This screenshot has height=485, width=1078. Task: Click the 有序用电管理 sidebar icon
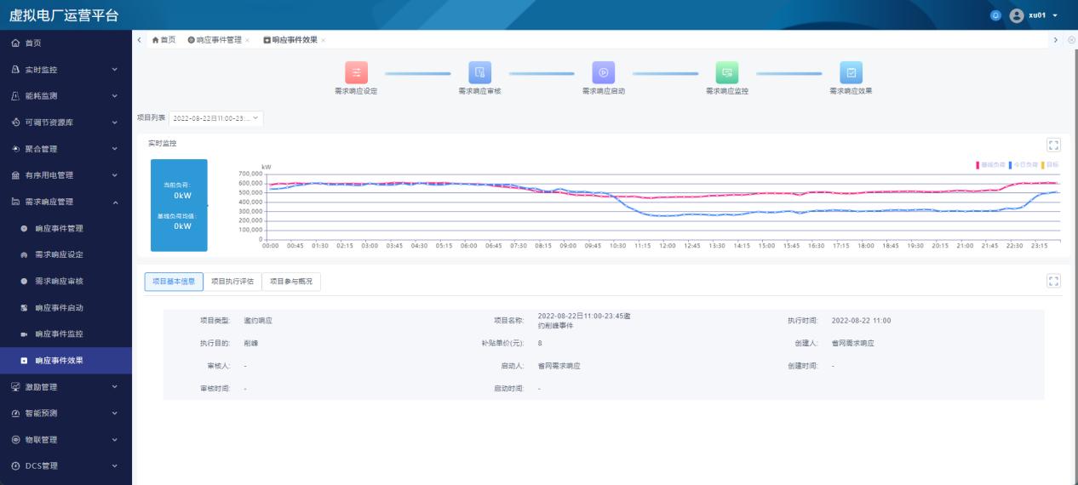tap(14, 175)
